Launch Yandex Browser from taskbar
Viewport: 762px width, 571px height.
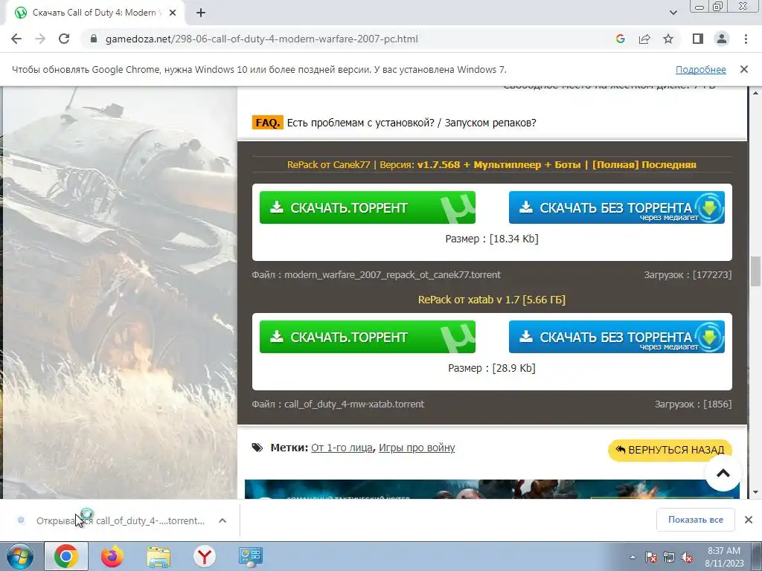tap(205, 556)
